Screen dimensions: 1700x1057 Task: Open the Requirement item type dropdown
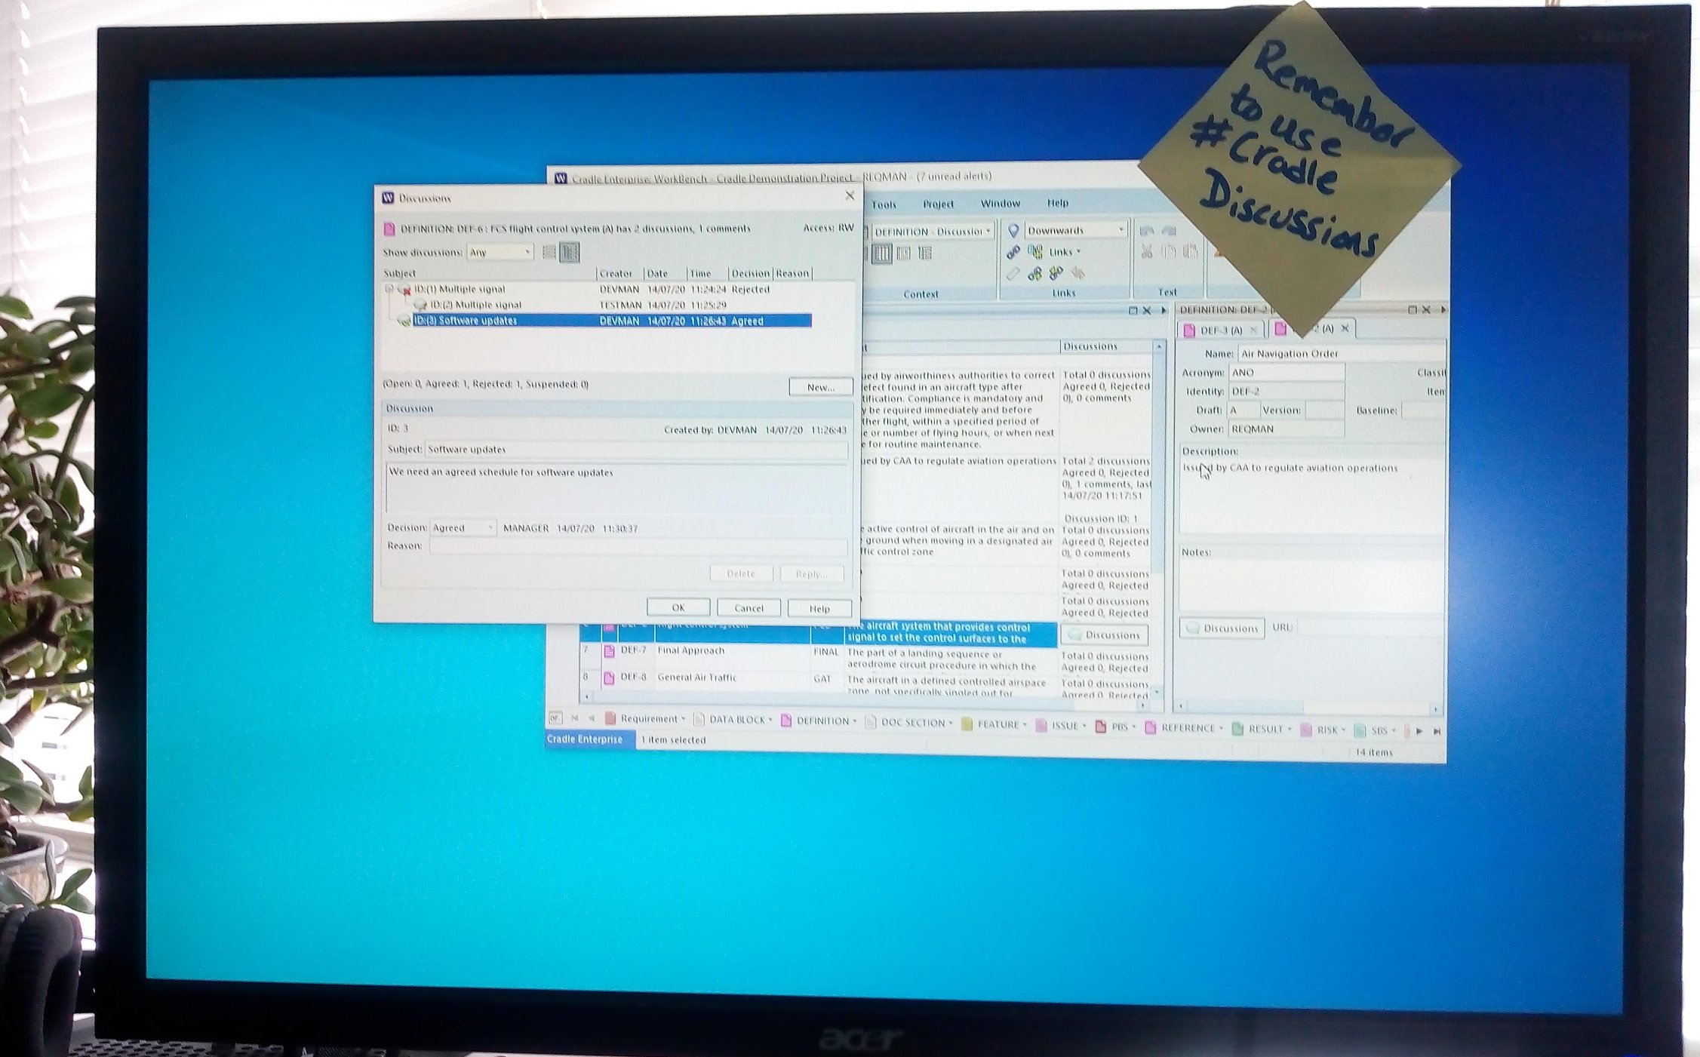pos(646,718)
